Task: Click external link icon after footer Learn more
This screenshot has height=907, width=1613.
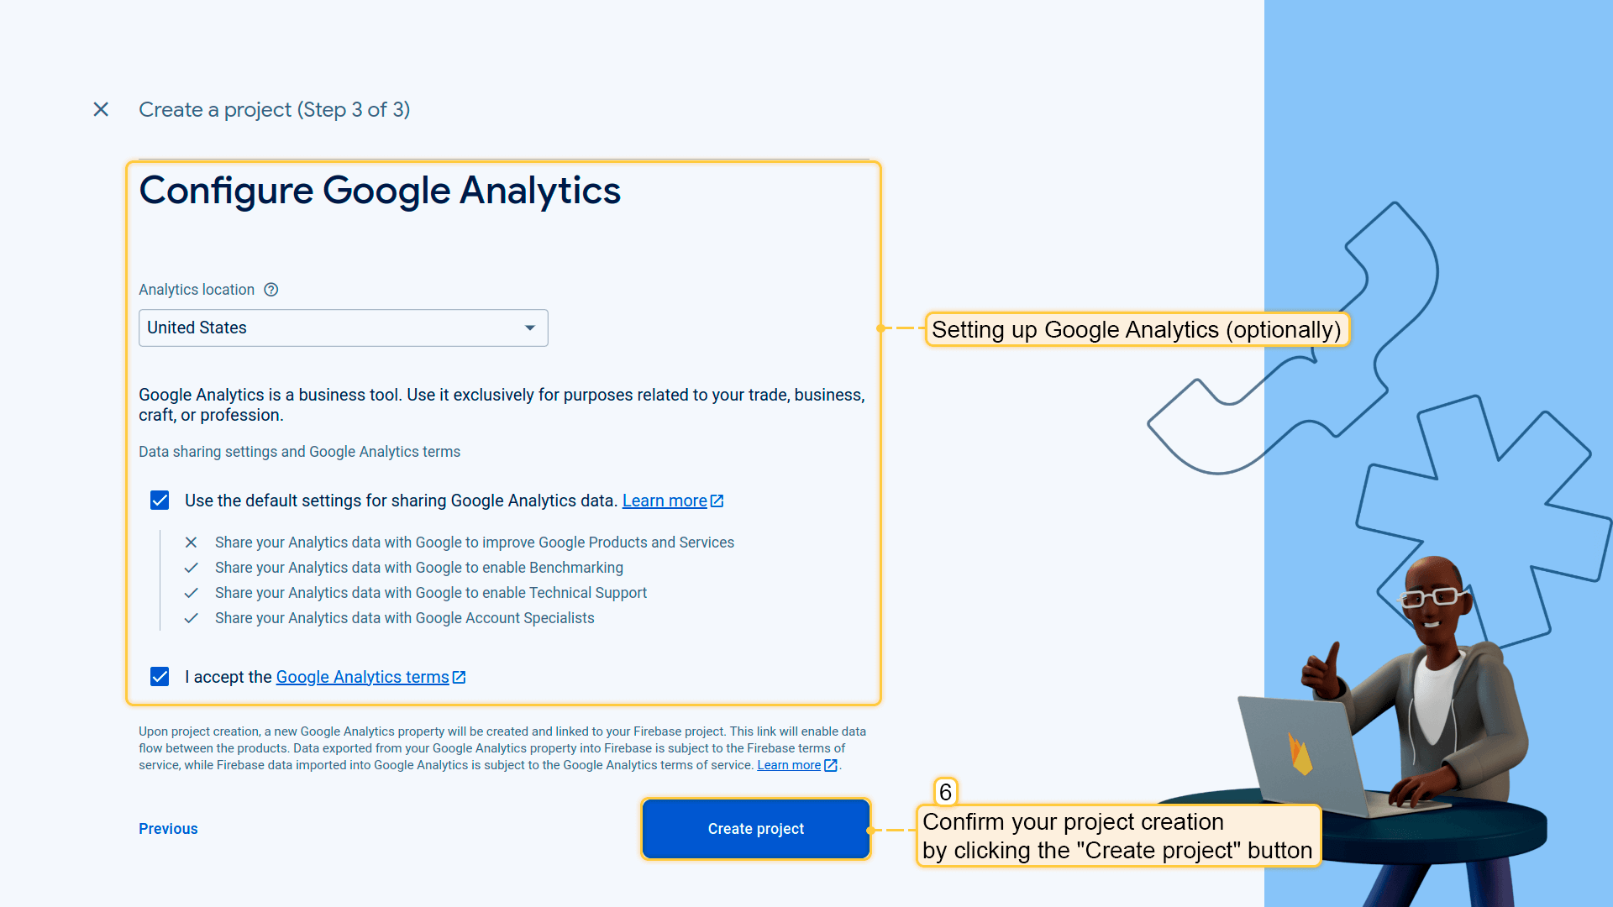Action: pyautogui.click(x=831, y=765)
